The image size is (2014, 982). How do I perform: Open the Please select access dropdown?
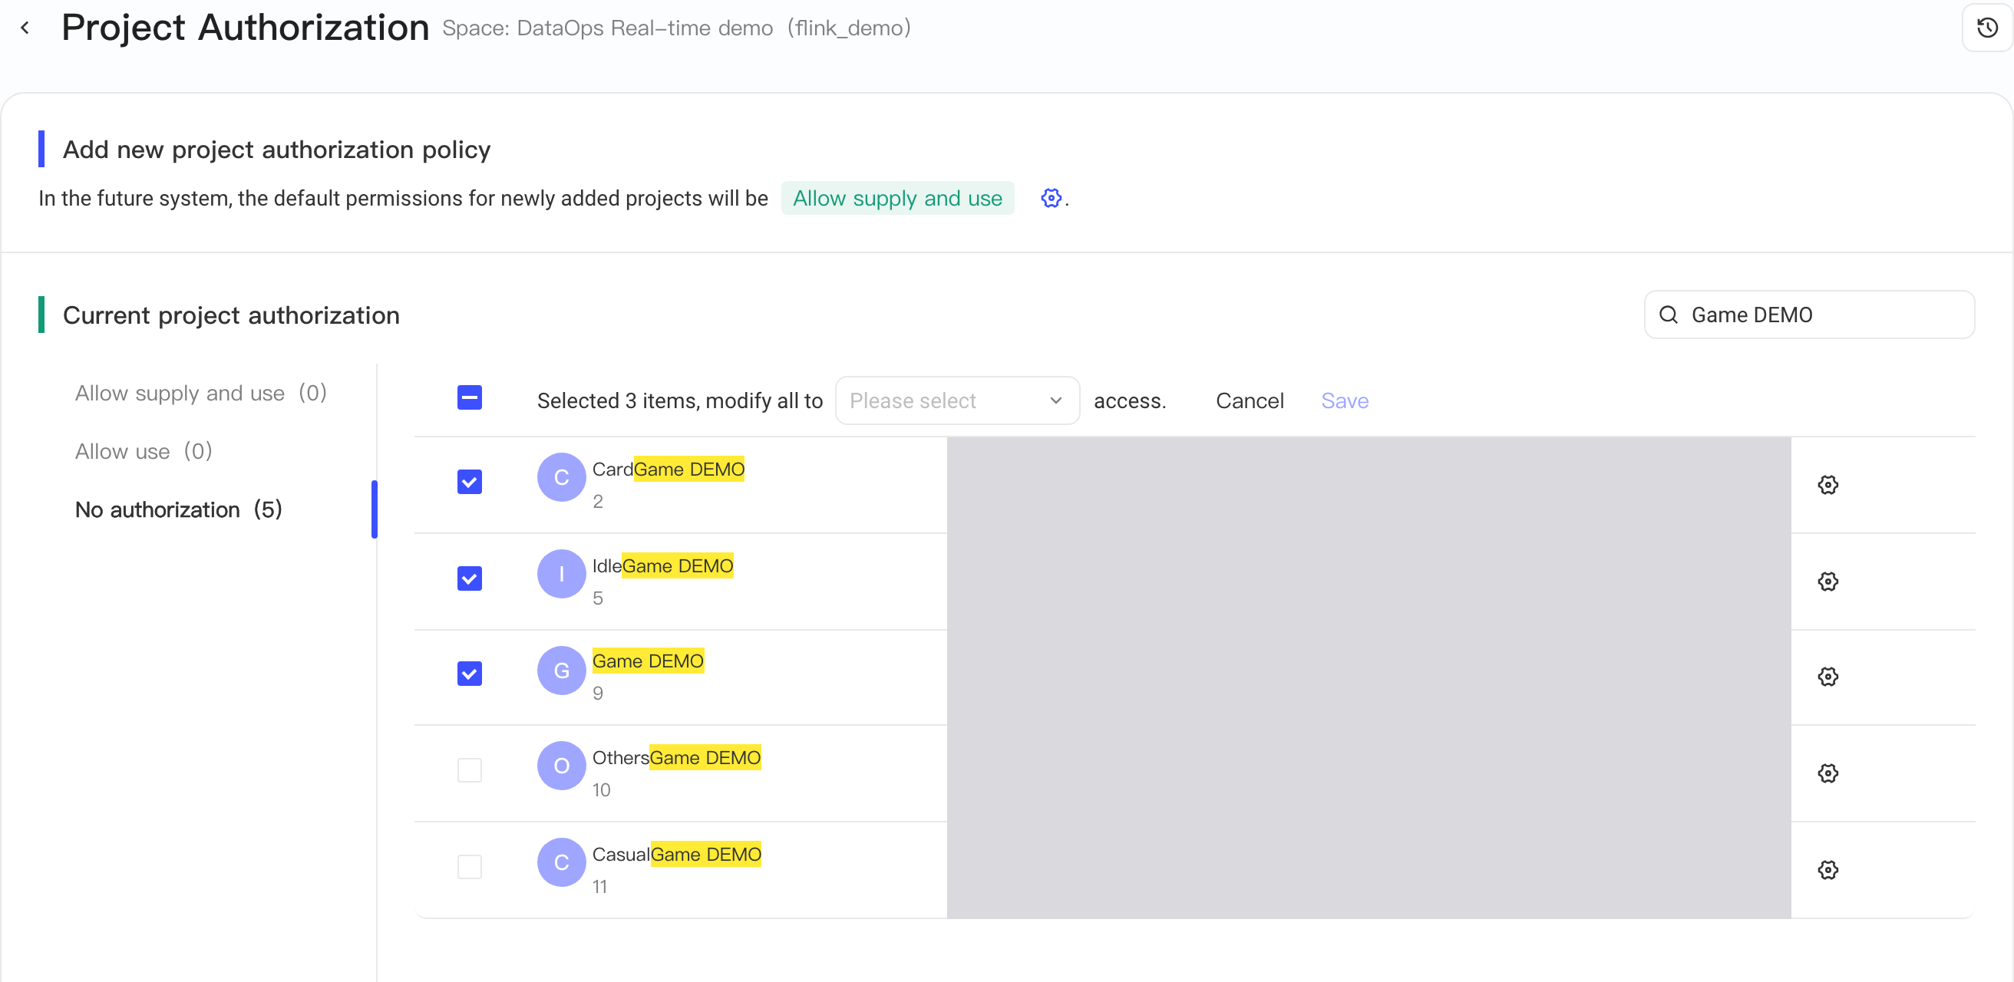957,400
